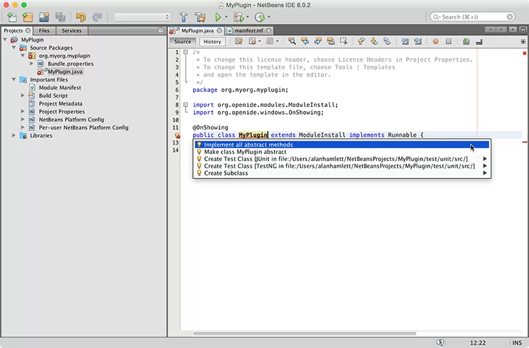Switch editor to History view
The image size is (529, 348).
point(212,42)
